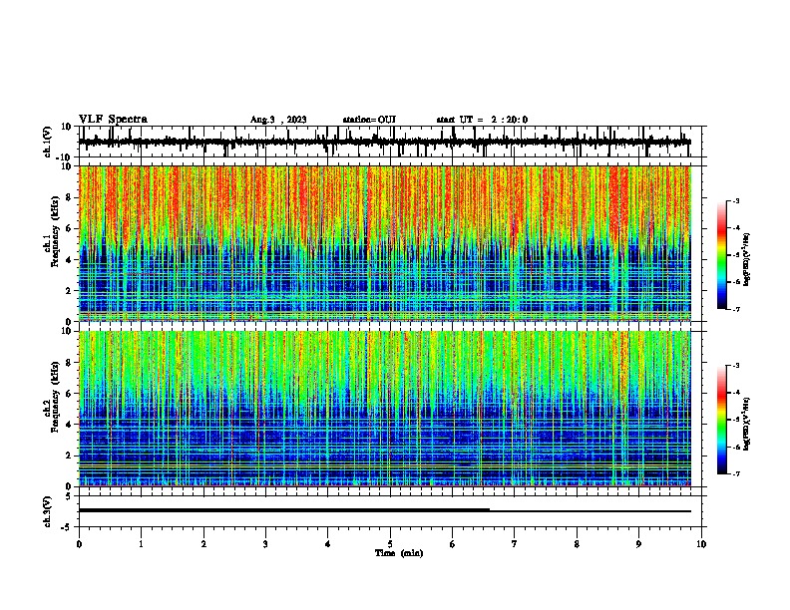This screenshot has width=790, height=610.
Task: Click ch.1 frequency axis tick '2'
Action: click(x=70, y=290)
